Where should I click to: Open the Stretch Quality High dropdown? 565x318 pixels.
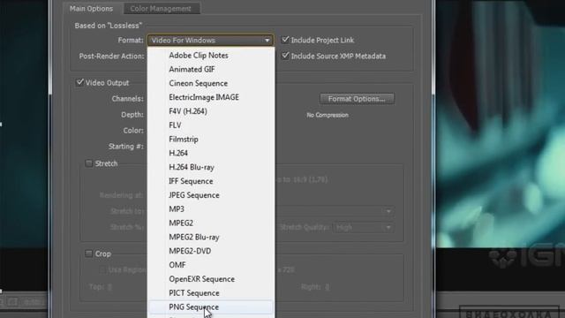363,228
